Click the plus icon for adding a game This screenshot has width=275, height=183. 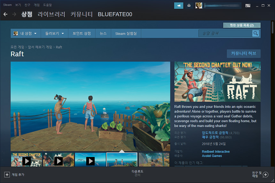coord(7,175)
